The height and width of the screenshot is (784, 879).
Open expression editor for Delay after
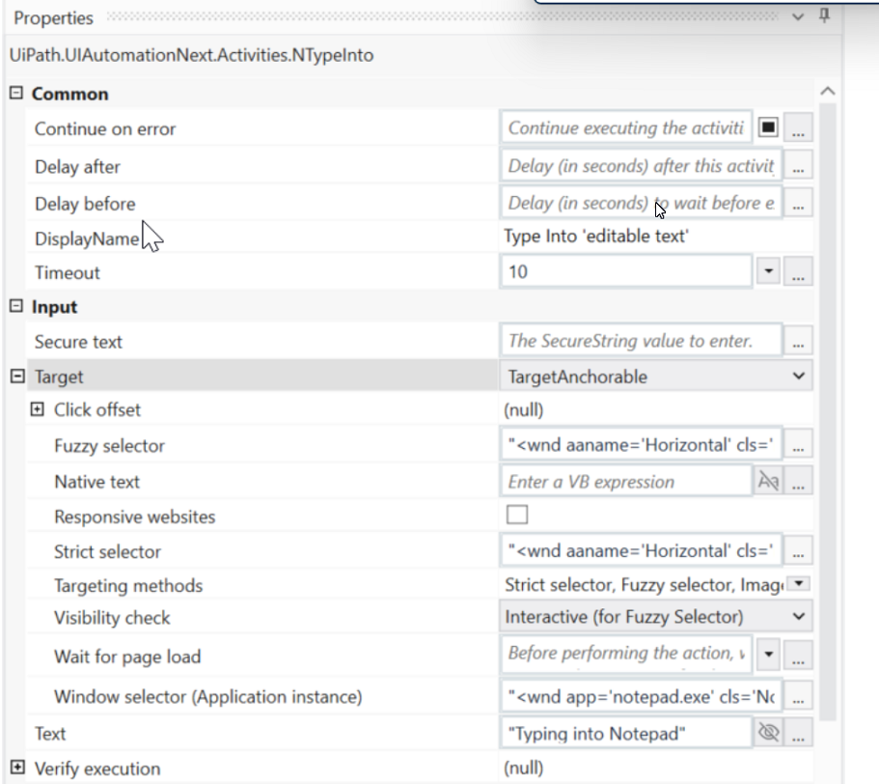tap(798, 166)
